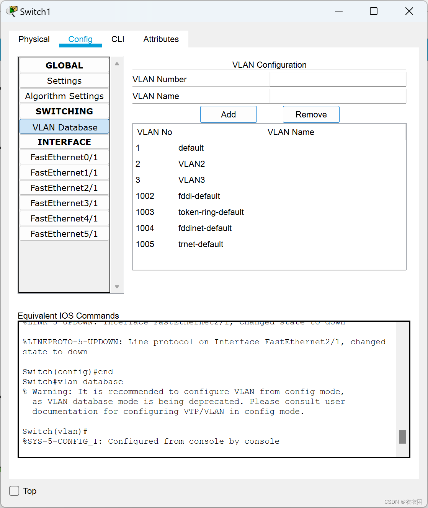
Task: Select the INTERFACE section header
Action: (64, 142)
